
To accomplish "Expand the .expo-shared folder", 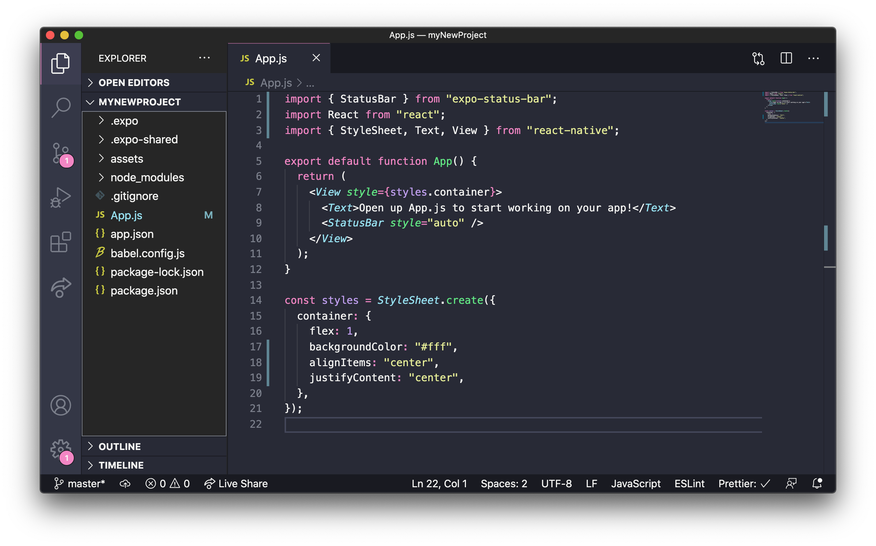I will tap(154, 139).
